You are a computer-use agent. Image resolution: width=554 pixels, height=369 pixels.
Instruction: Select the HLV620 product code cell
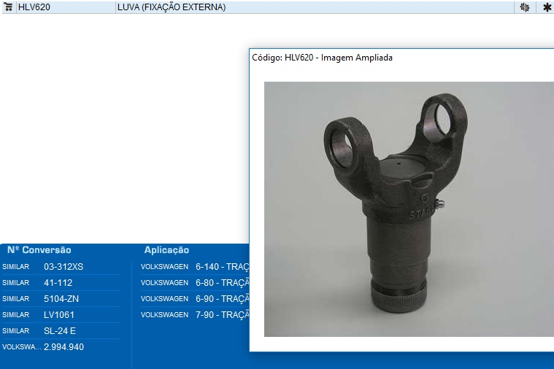pyautogui.click(x=35, y=7)
